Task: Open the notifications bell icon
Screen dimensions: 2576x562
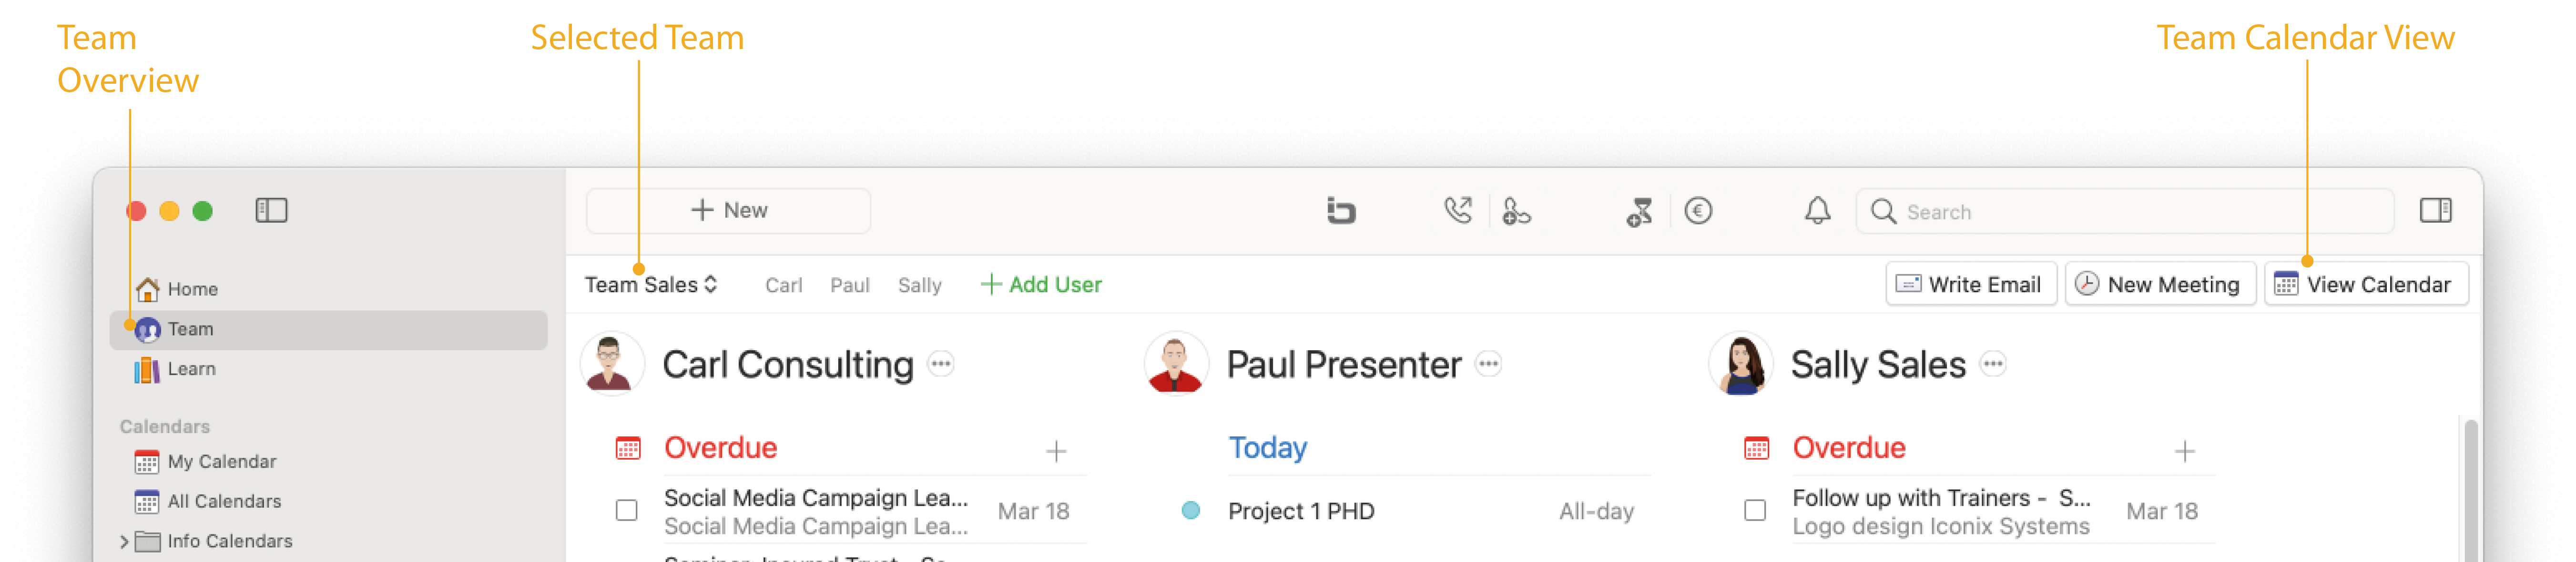Action: click(1817, 211)
